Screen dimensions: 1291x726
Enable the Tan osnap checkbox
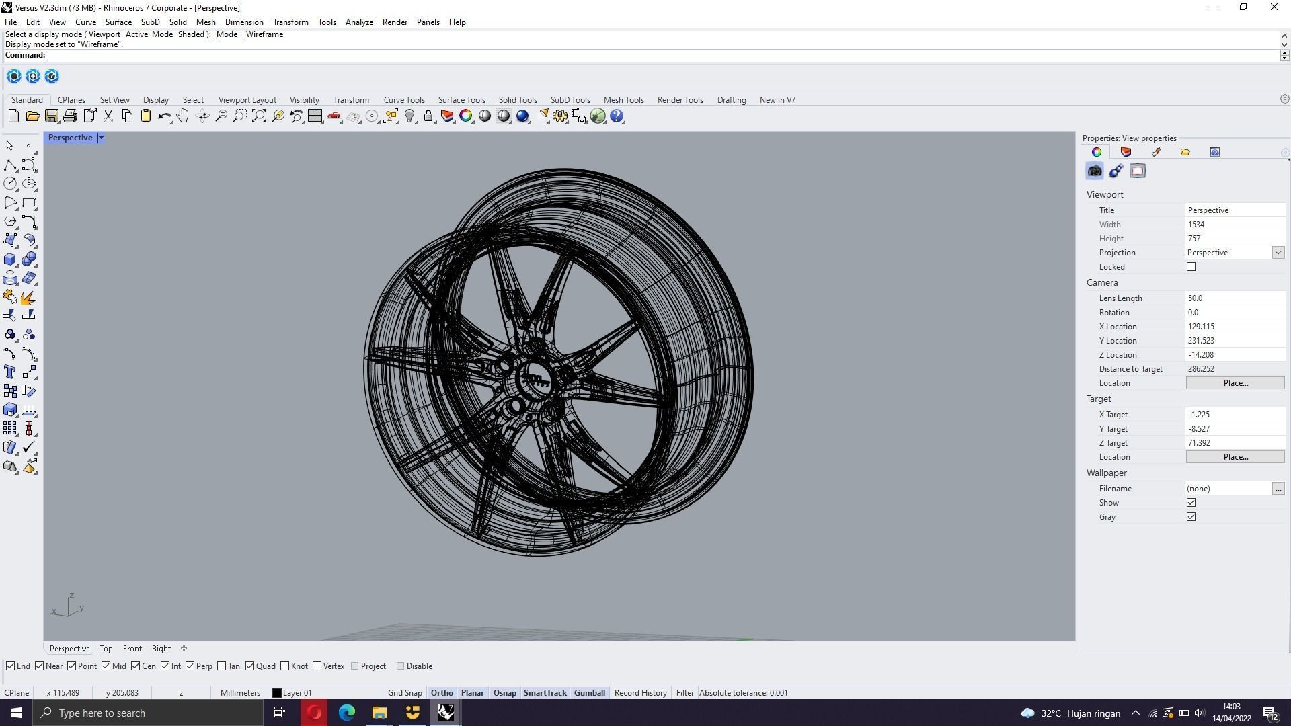222,666
